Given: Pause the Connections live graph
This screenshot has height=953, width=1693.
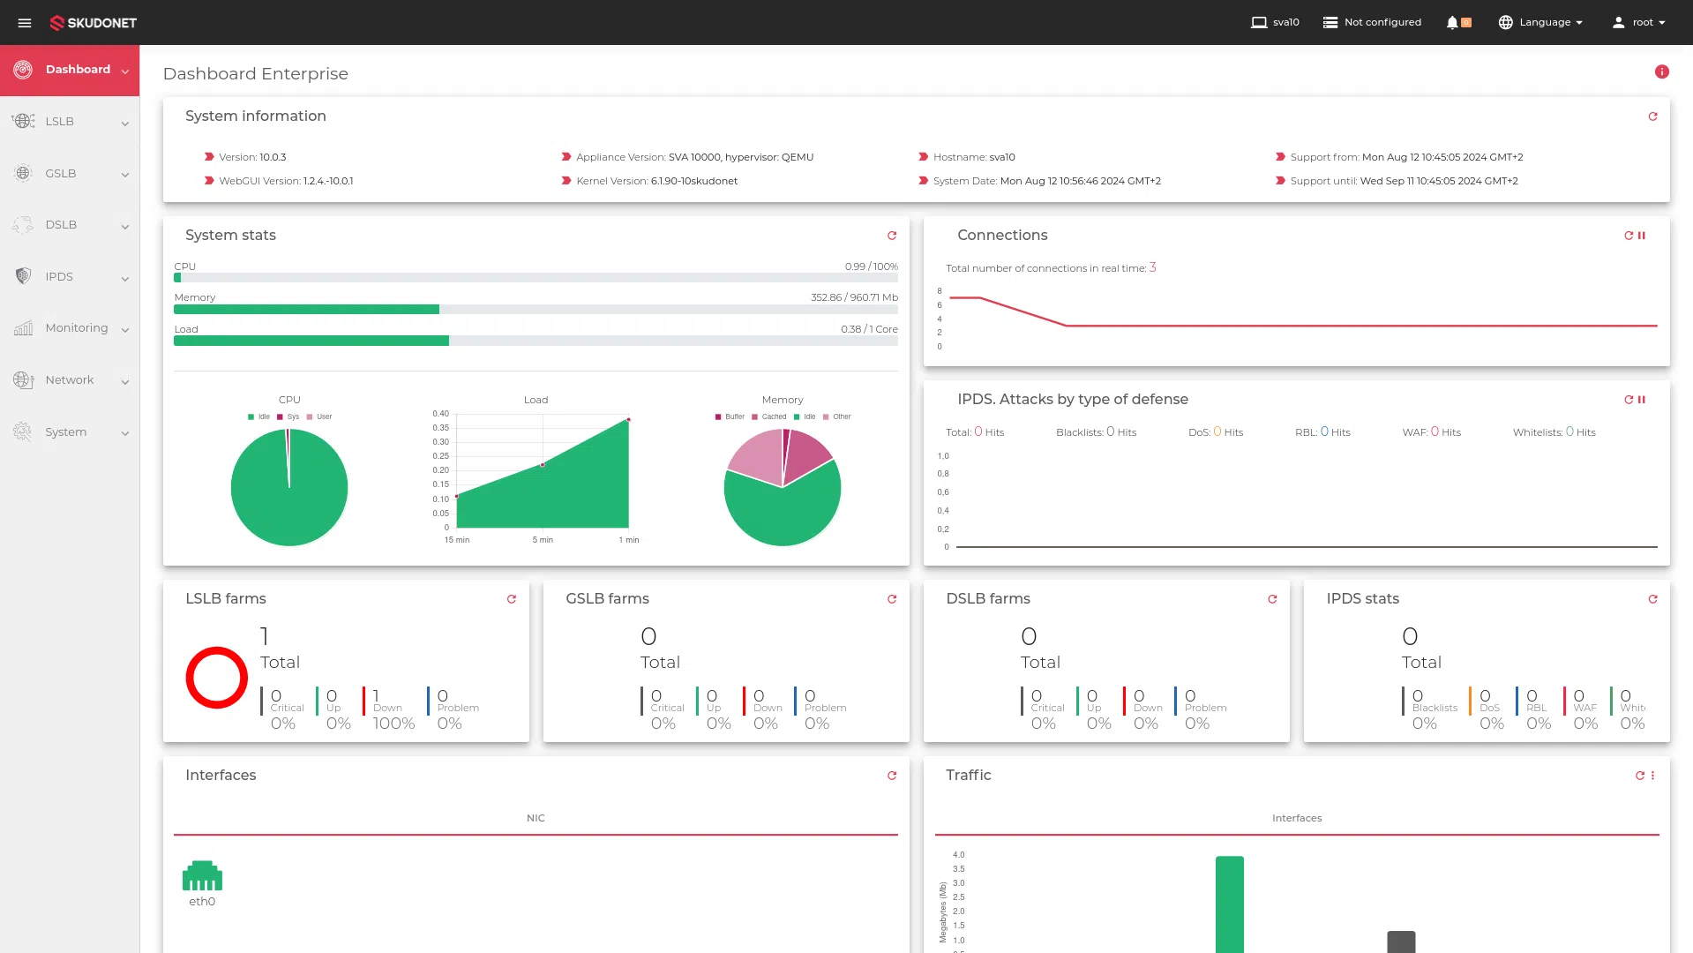Looking at the screenshot, I should tap(1642, 236).
